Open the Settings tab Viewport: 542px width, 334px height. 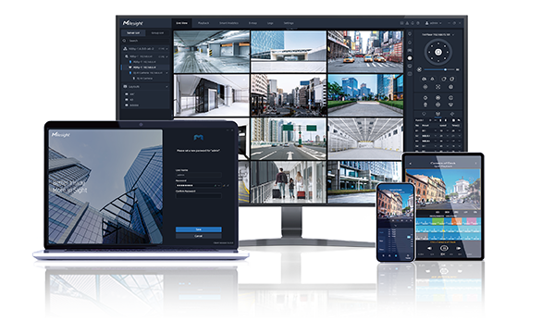pos(289,23)
